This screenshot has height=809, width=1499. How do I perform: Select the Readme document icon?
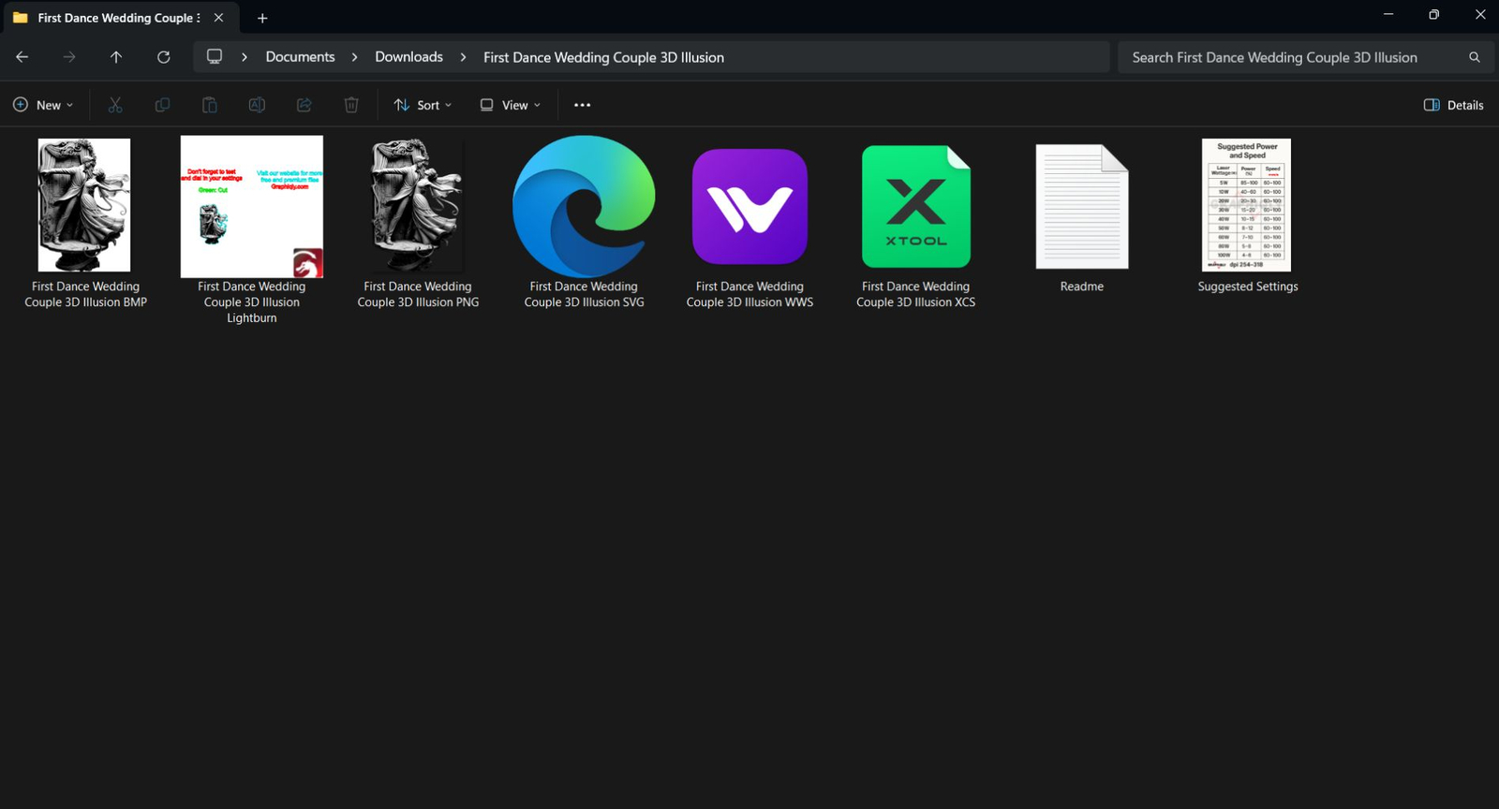[x=1082, y=206]
